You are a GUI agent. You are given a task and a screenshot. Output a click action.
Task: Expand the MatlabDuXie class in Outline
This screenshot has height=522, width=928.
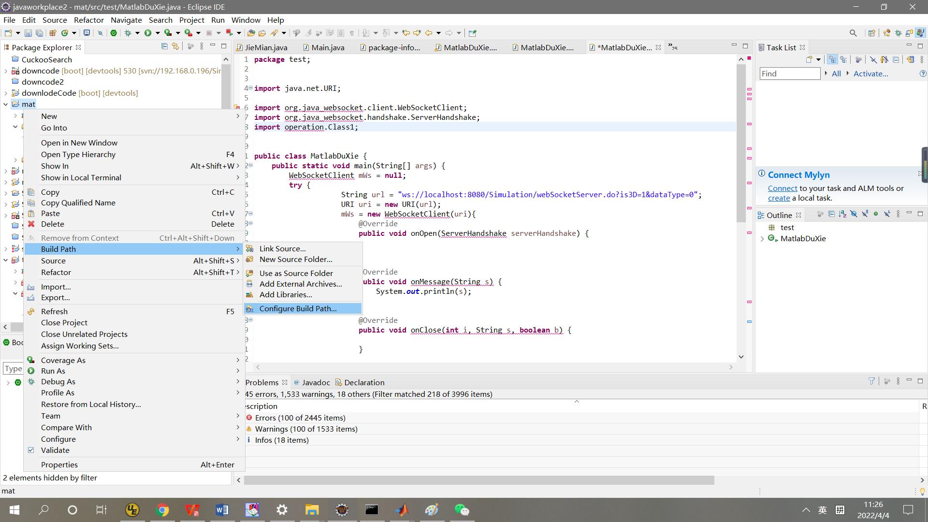click(762, 239)
